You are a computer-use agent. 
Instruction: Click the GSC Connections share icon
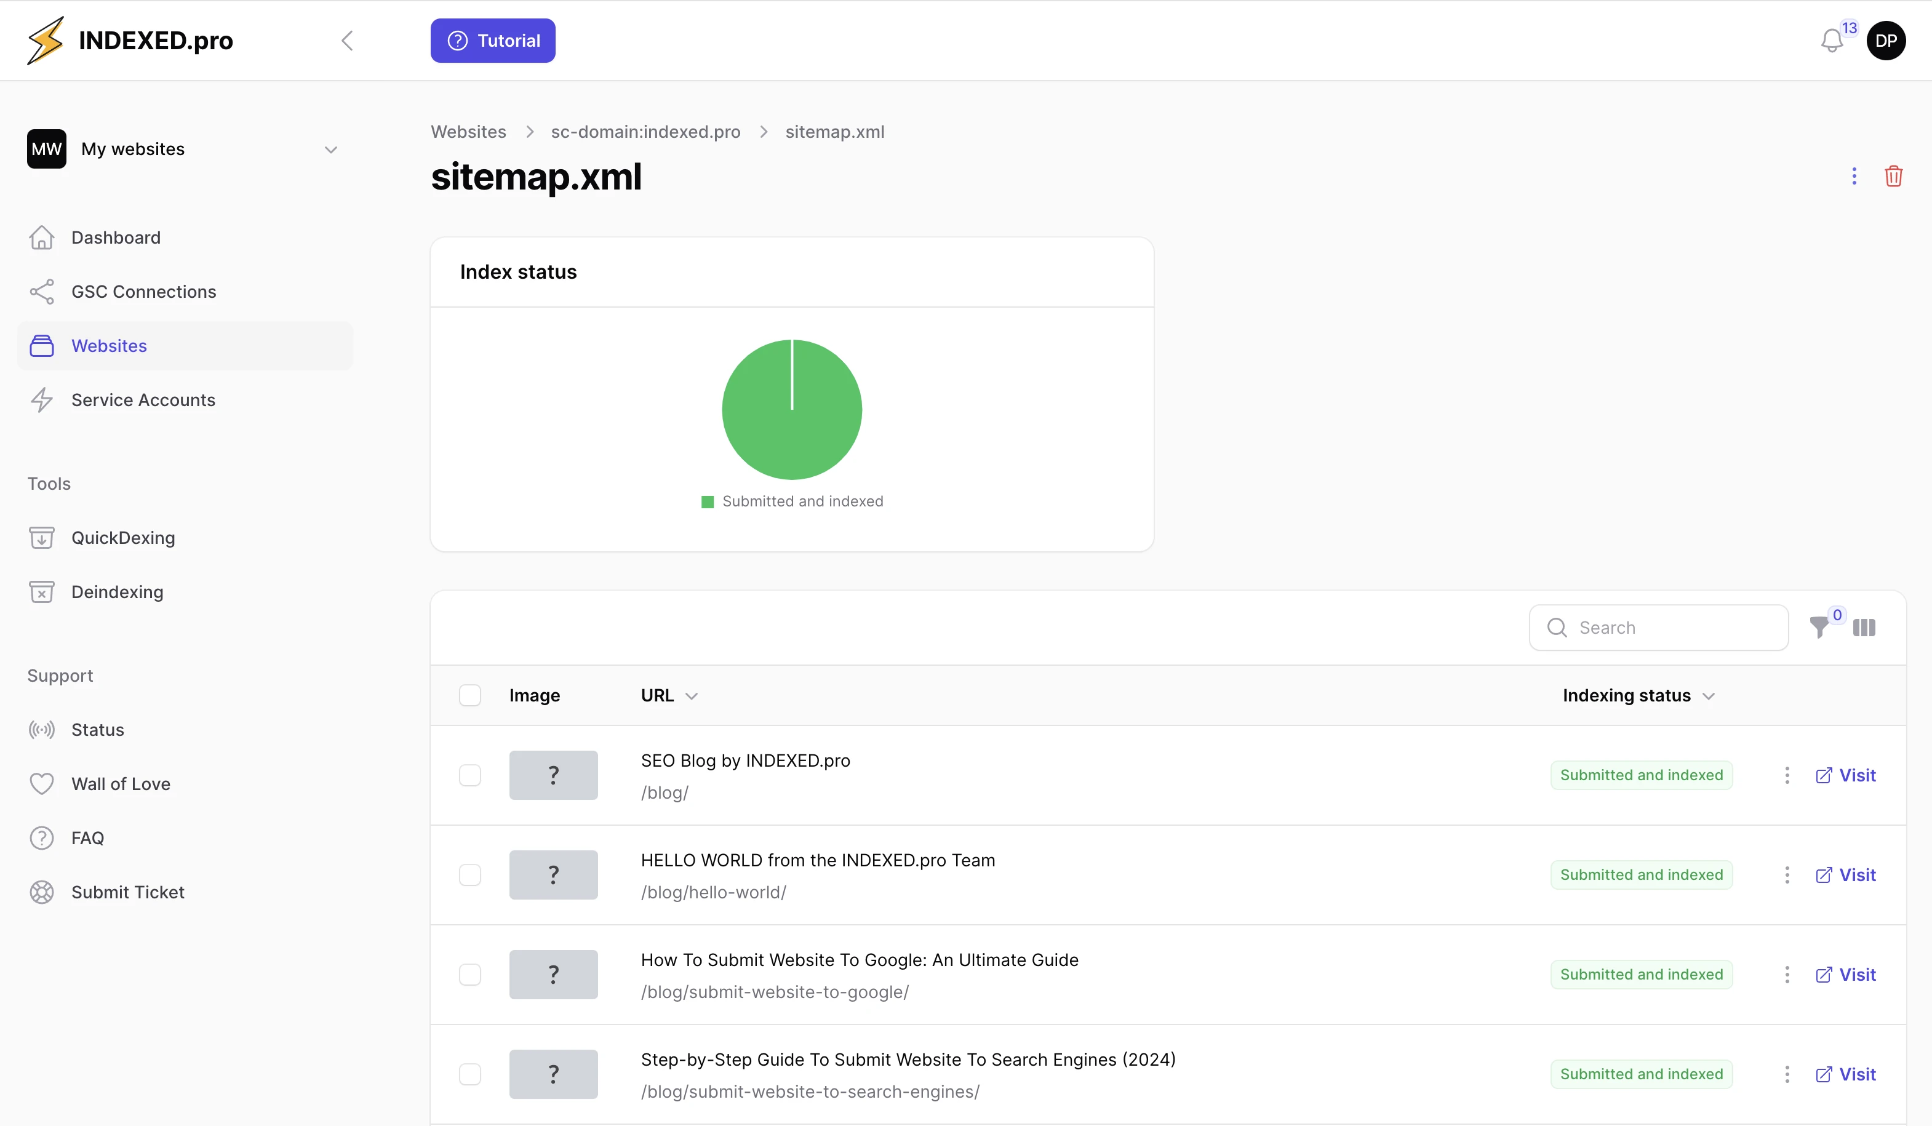coord(41,292)
